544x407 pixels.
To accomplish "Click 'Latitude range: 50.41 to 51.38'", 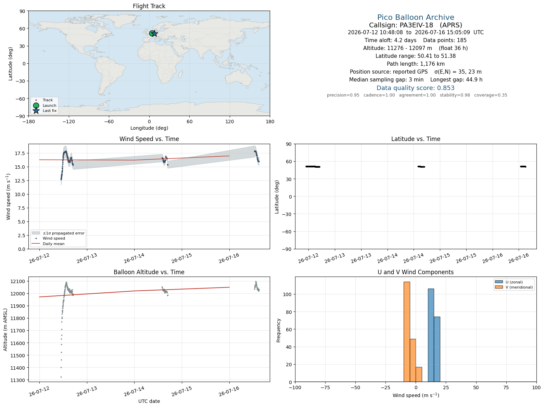I will click(416, 56).
